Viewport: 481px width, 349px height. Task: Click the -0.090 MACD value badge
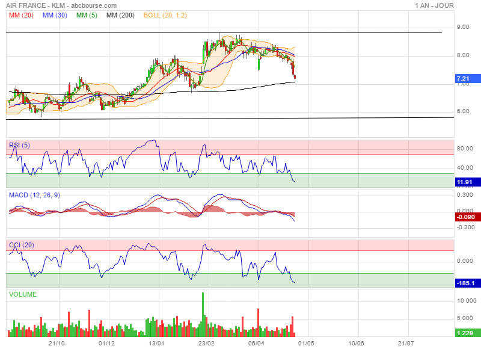(x=465, y=217)
